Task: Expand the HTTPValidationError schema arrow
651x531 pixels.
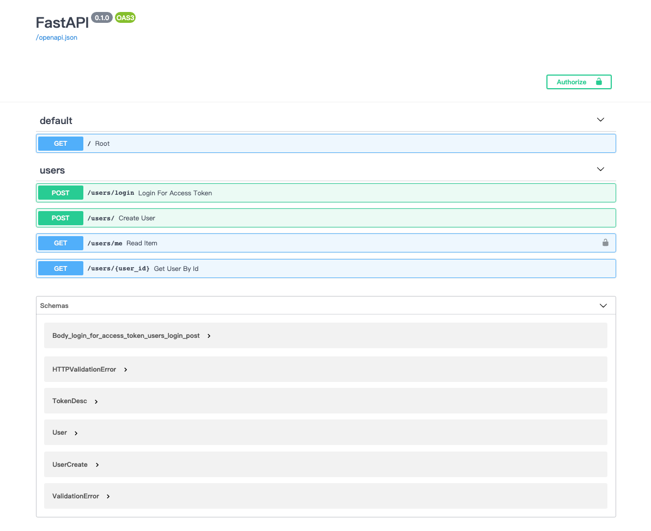Action: [x=125, y=369]
